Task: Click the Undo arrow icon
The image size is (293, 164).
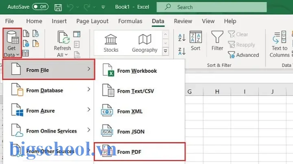Action: [x=70, y=7]
